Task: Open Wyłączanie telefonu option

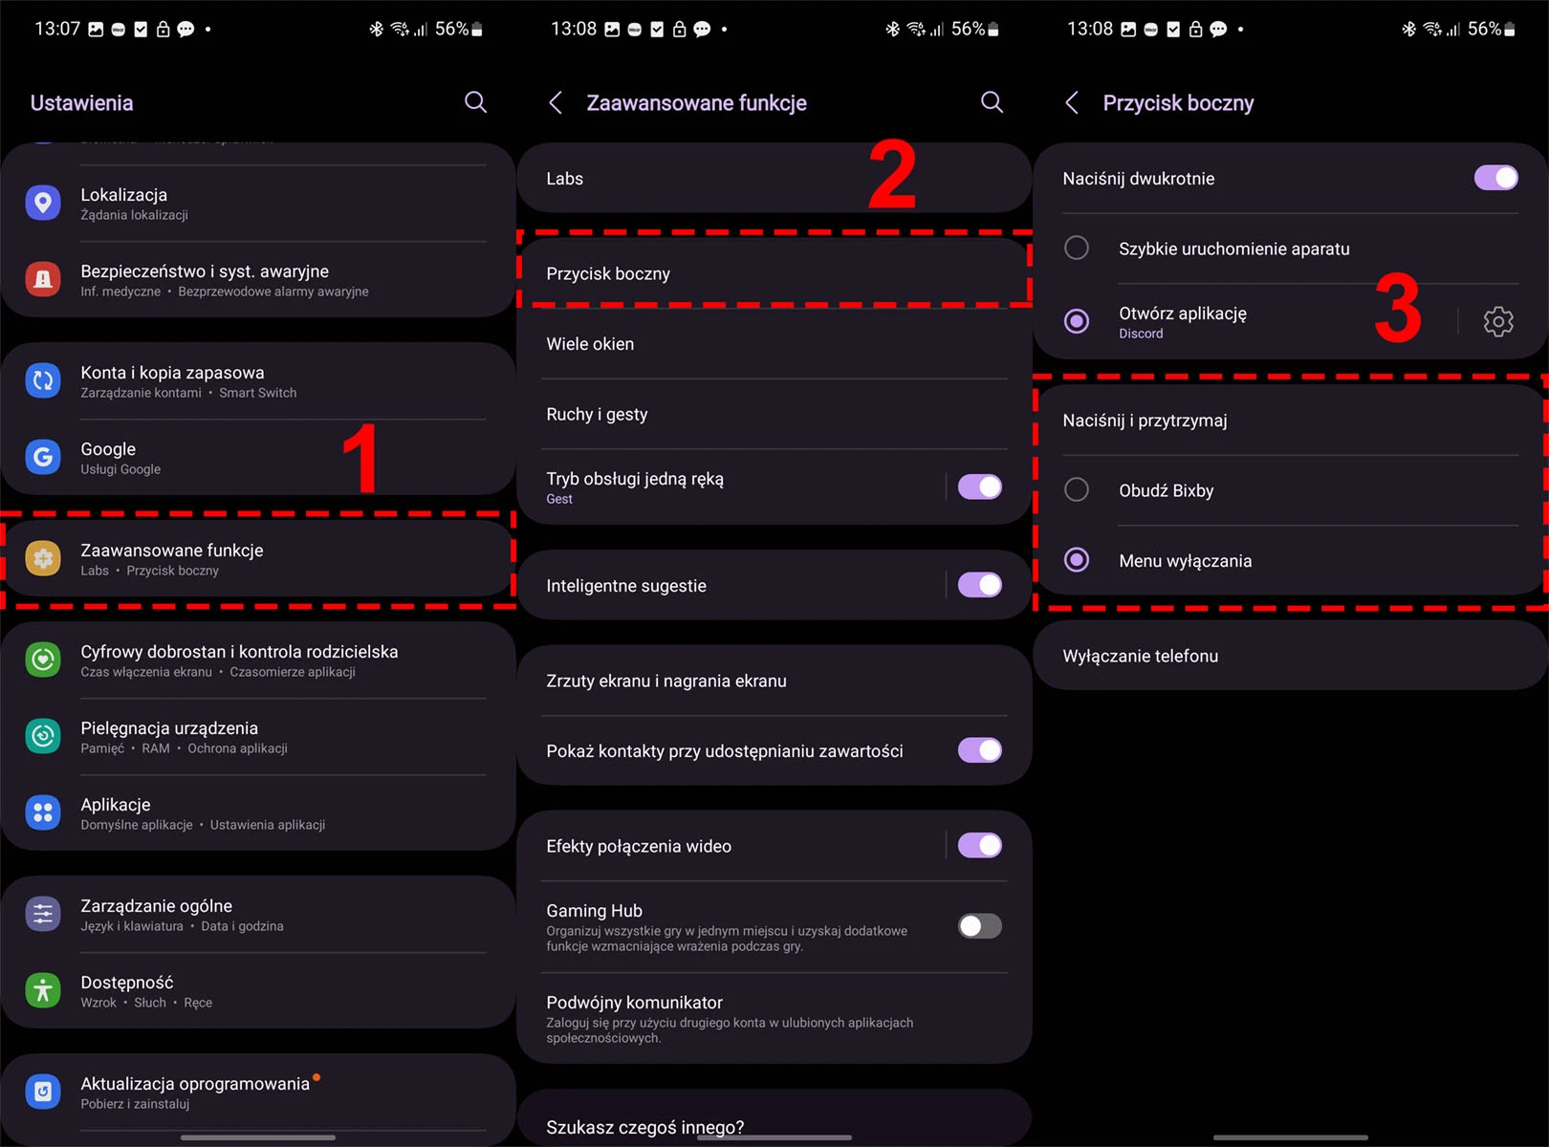Action: tap(1291, 656)
